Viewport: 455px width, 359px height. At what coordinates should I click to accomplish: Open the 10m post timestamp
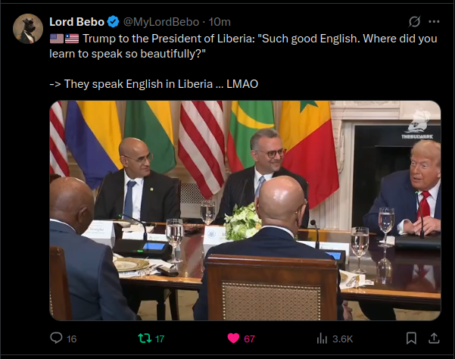[220, 22]
